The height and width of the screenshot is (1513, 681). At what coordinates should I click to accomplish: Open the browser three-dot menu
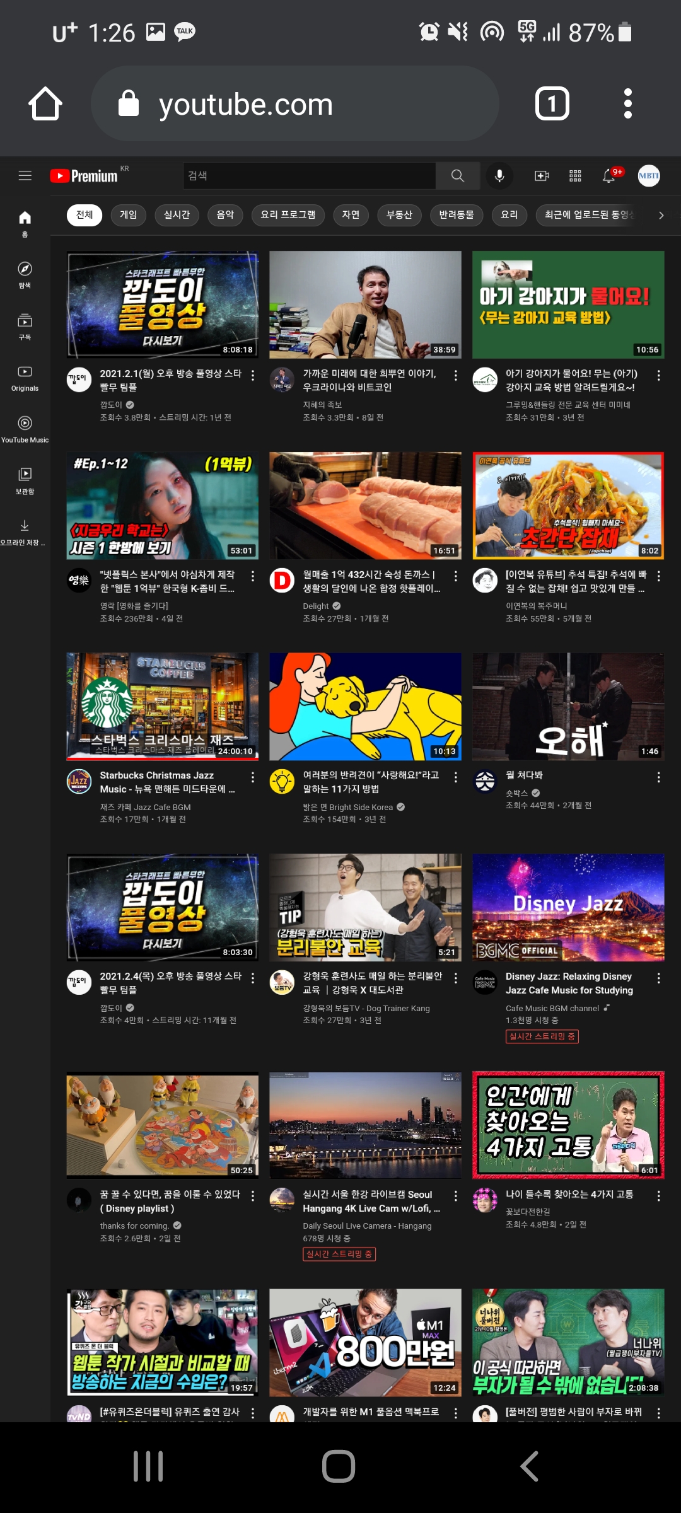pyautogui.click(x=627, y=103)
